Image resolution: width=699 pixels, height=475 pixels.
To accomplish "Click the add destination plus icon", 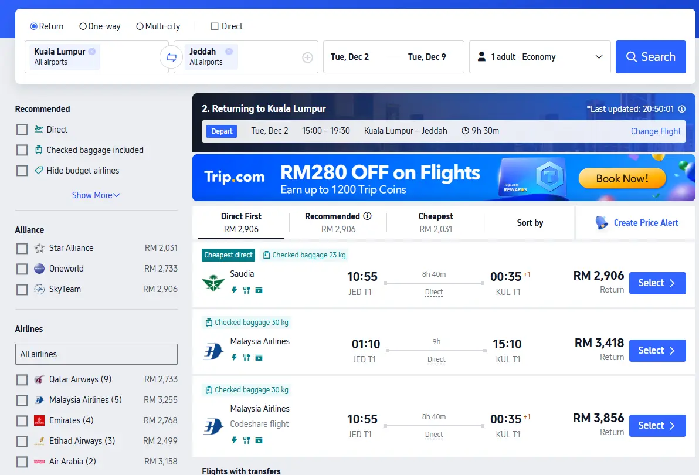I will coord(307,57).
